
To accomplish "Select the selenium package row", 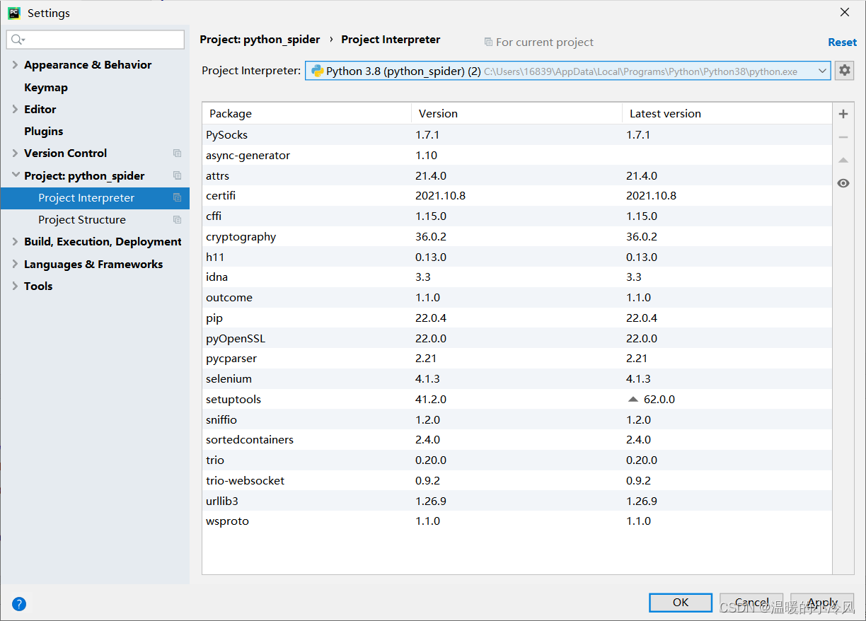I will pyautogui.click(x=517, y=379).
